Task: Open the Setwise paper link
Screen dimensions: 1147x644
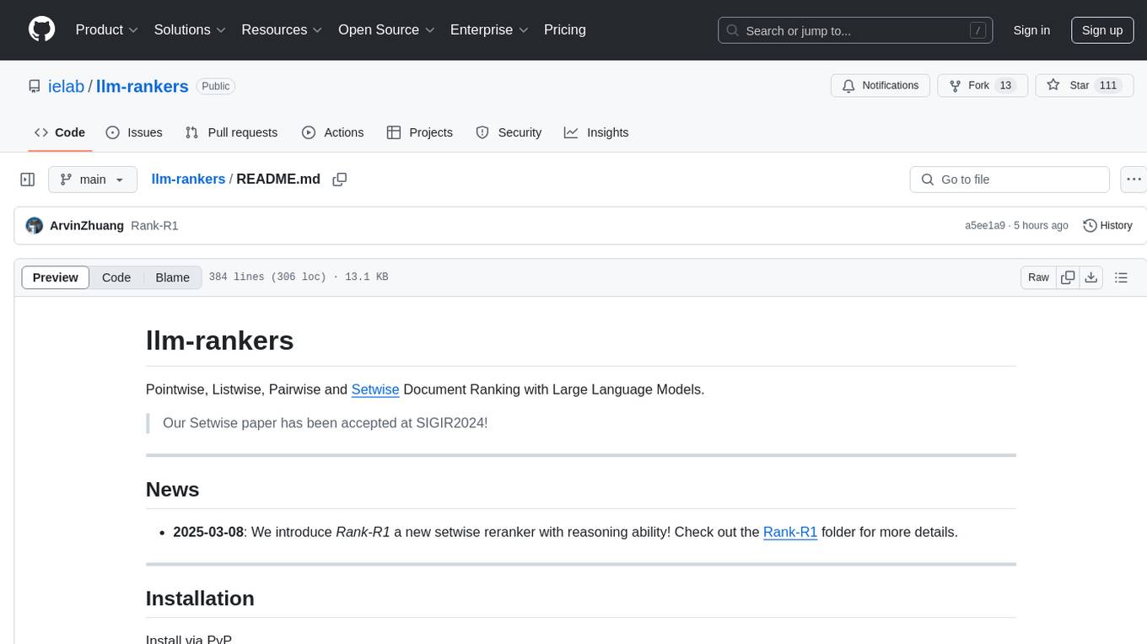Action: pos(375,389)
